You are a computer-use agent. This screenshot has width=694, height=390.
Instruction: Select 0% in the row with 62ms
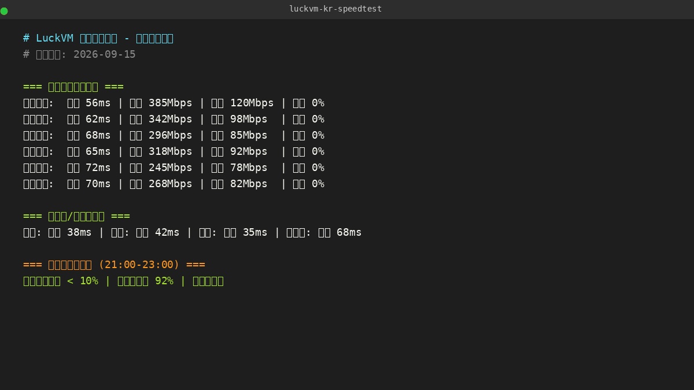tap(318, 119)
